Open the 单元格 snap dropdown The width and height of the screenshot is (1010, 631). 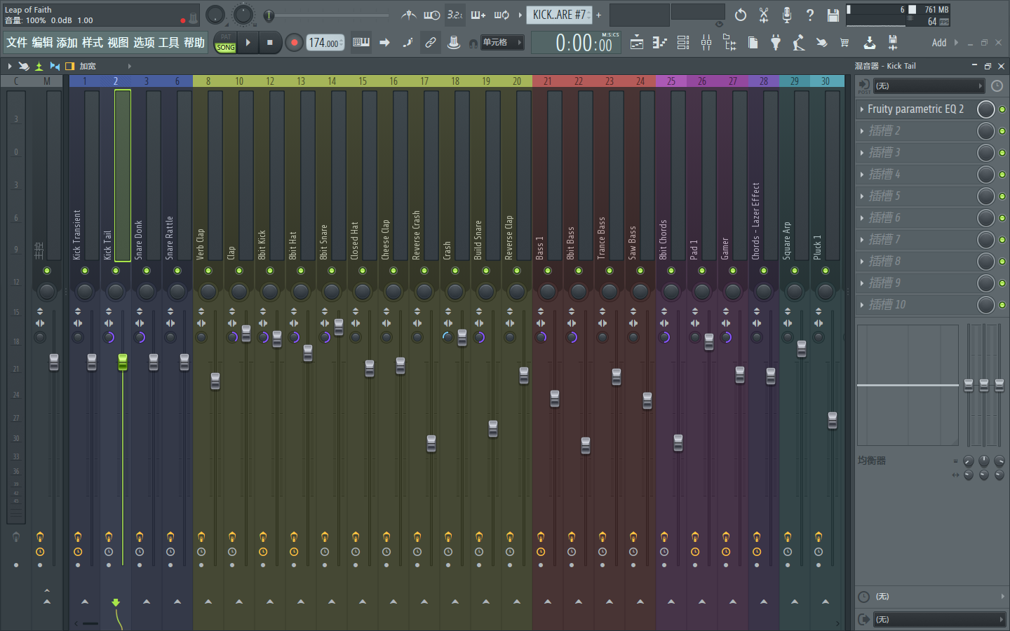pos(502,43)
